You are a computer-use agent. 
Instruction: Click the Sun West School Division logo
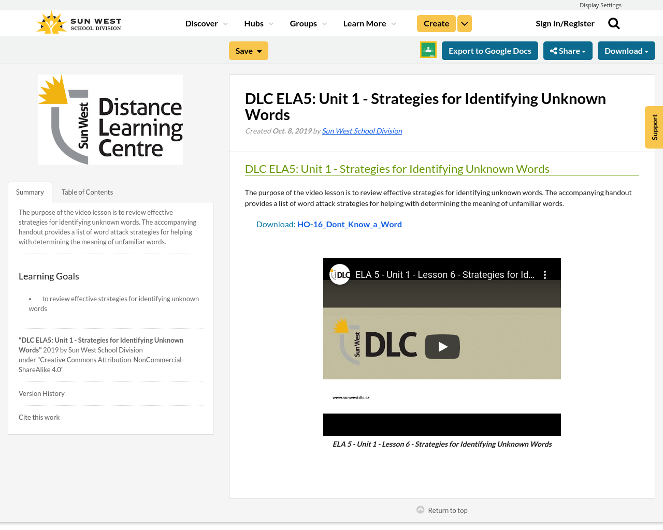point(78,22)
